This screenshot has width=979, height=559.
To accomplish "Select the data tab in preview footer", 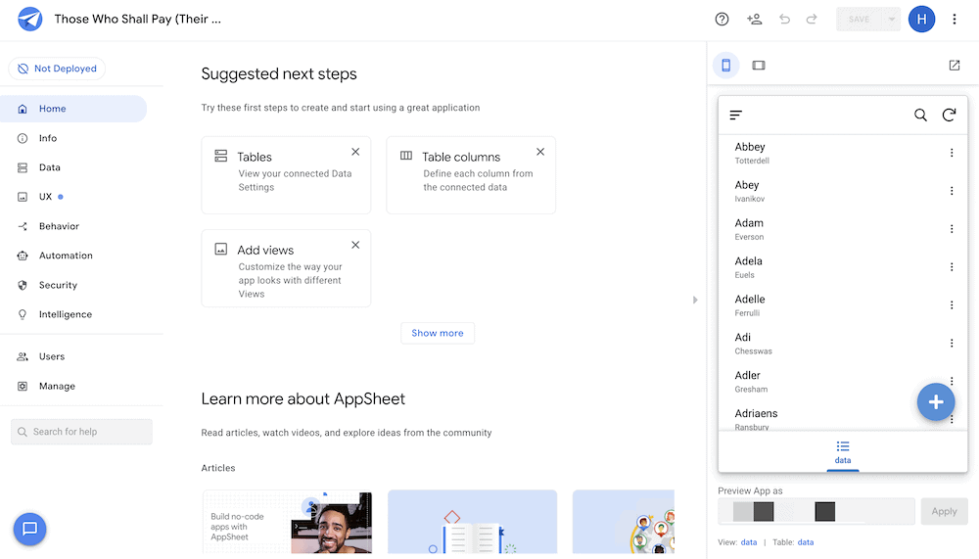I will coord(842,452).
